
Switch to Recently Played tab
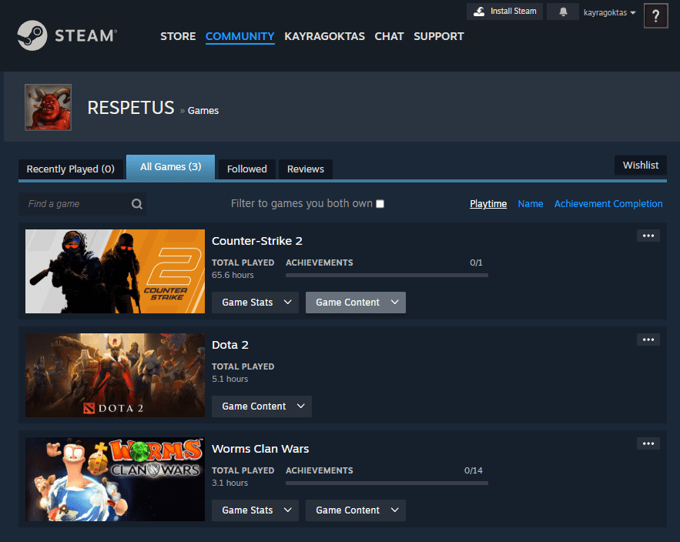pos(70,169)
